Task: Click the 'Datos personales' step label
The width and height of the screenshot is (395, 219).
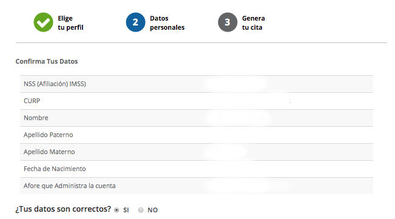Action: pos(167,23)
